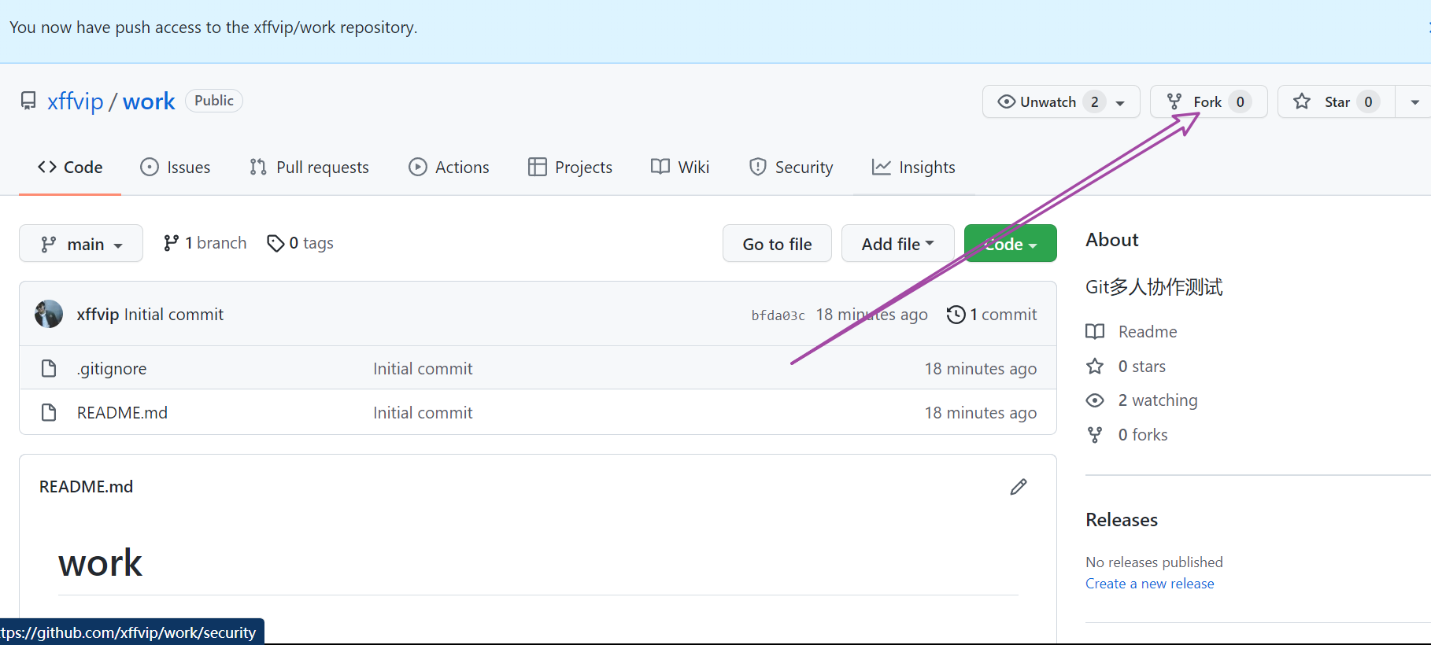Screen dimensions: 1431x645
Task: Star the repository
Action: coord(1336,101)
